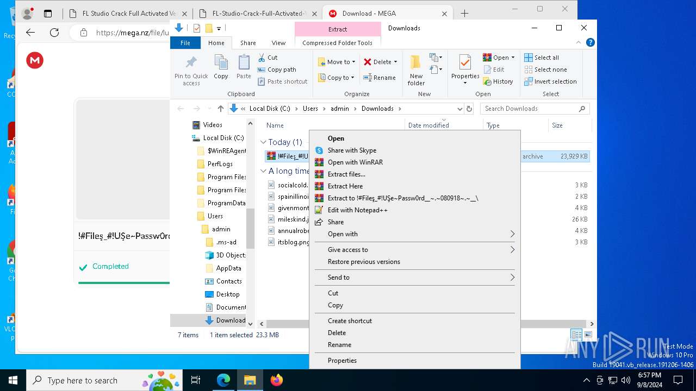This screenshot has width=696, height=391.
Task: Open the notification center icon
Action: pos(678,380)
